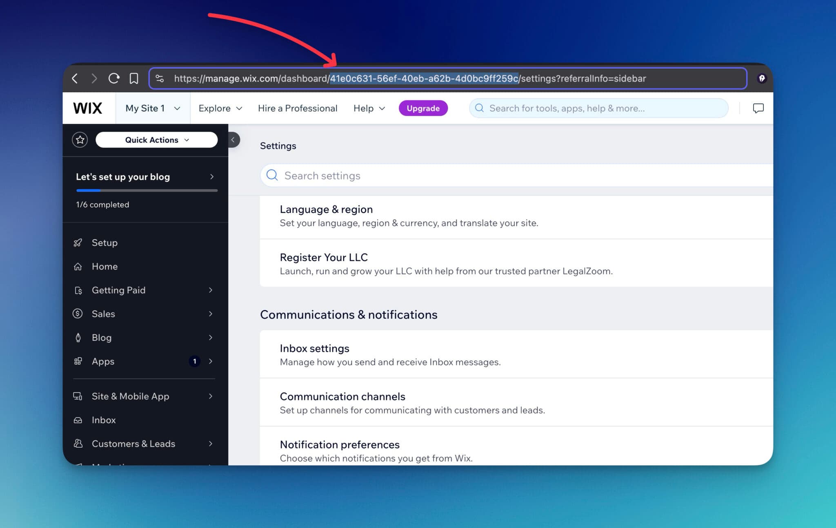The height and width of the screenshot is (528, 836).
Task: Open Language & region settings
Action: 326,210
